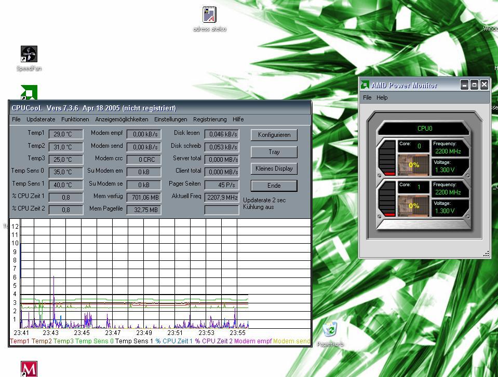
Task: Open the File menu in CPUCool
Action: click(16, 119)
